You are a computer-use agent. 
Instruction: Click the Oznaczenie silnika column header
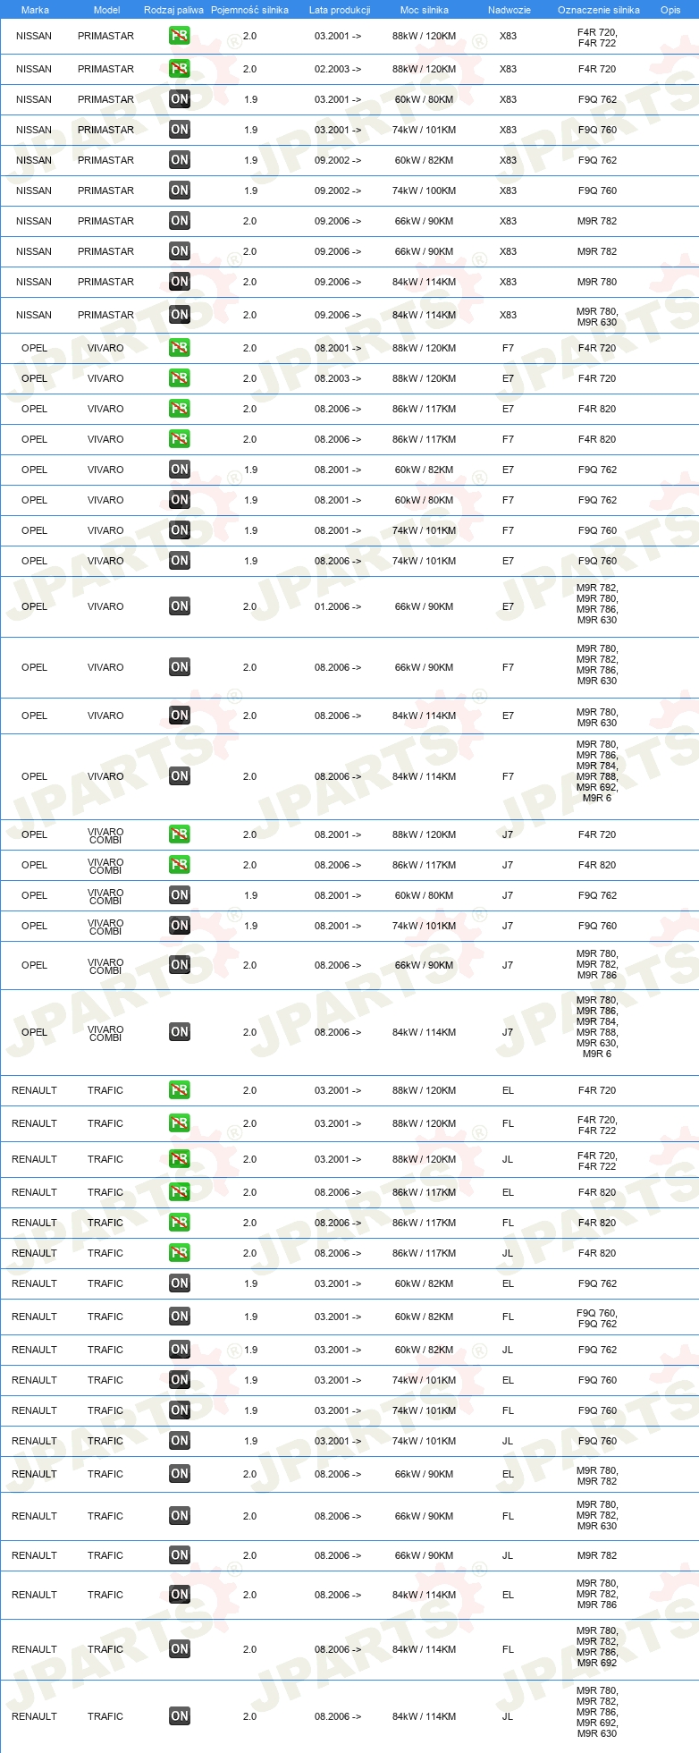point(599,10)
